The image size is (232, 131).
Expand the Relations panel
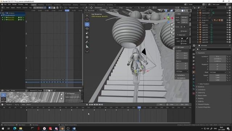point(201,87)
